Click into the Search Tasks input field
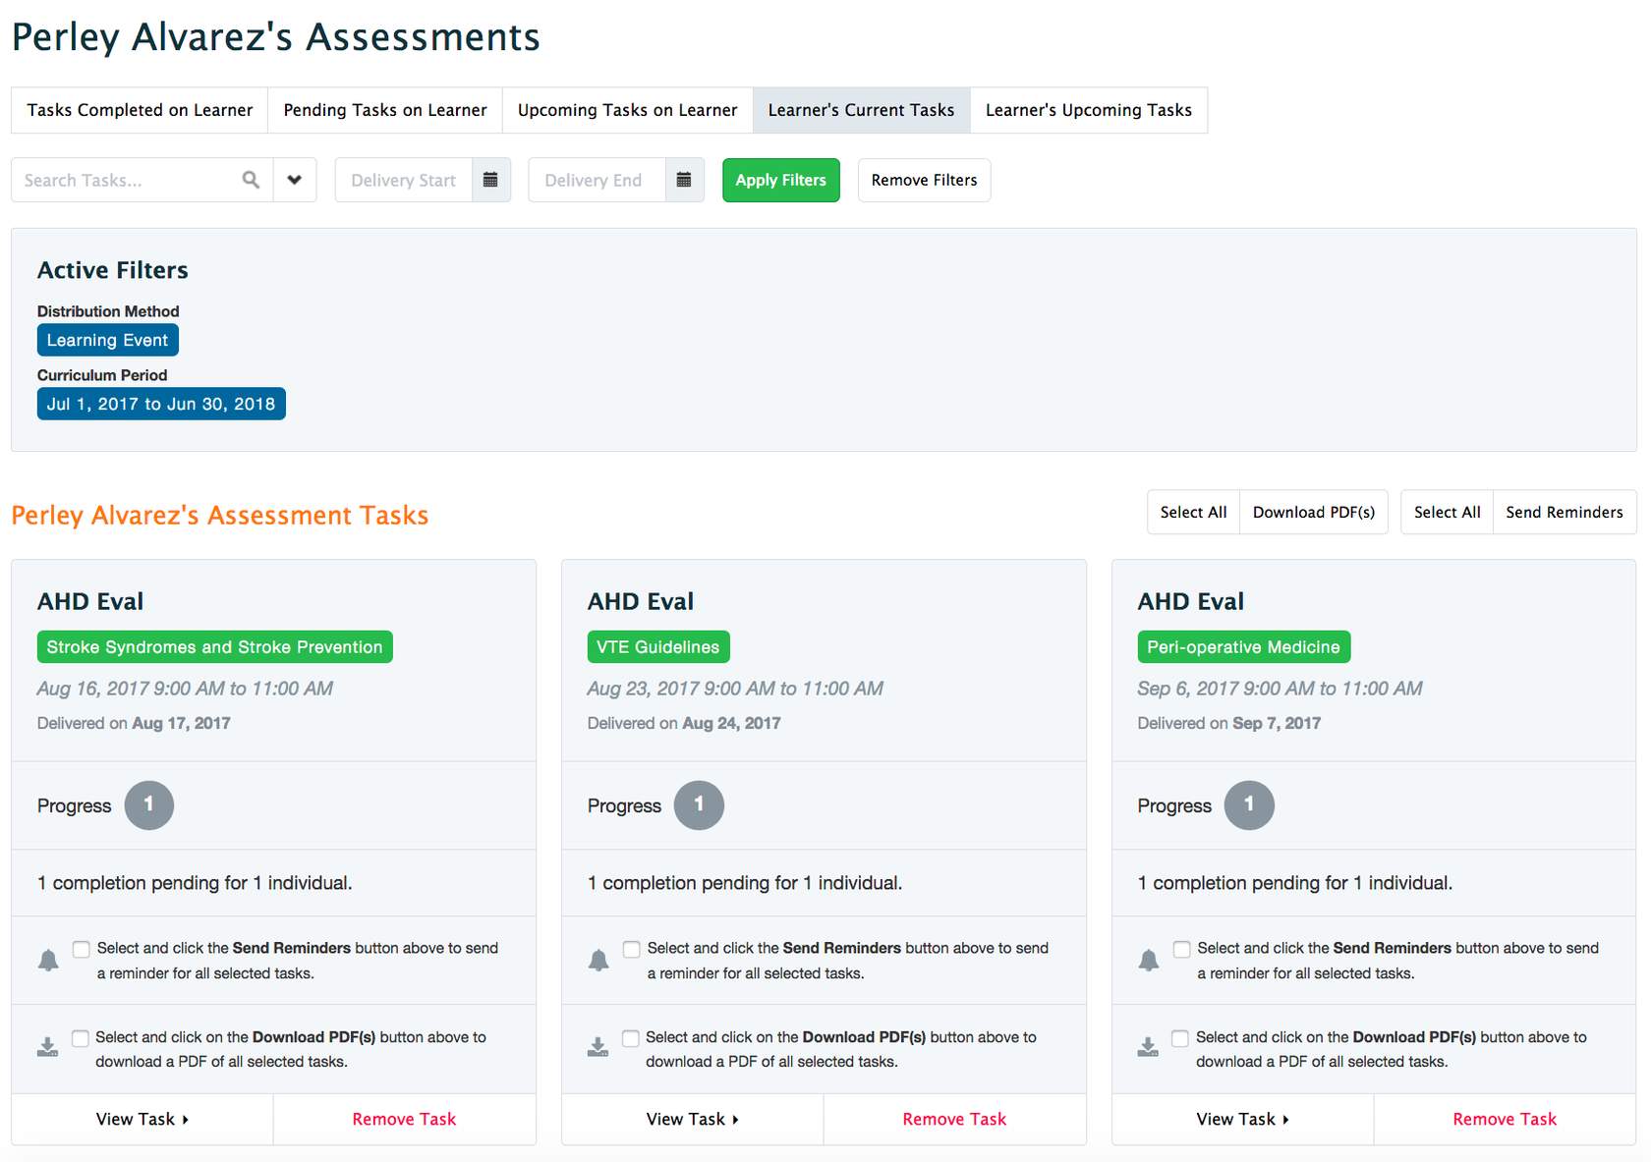Image resolution: width=1651 pixels, height=1162 pixels. (x=123, y=180)
